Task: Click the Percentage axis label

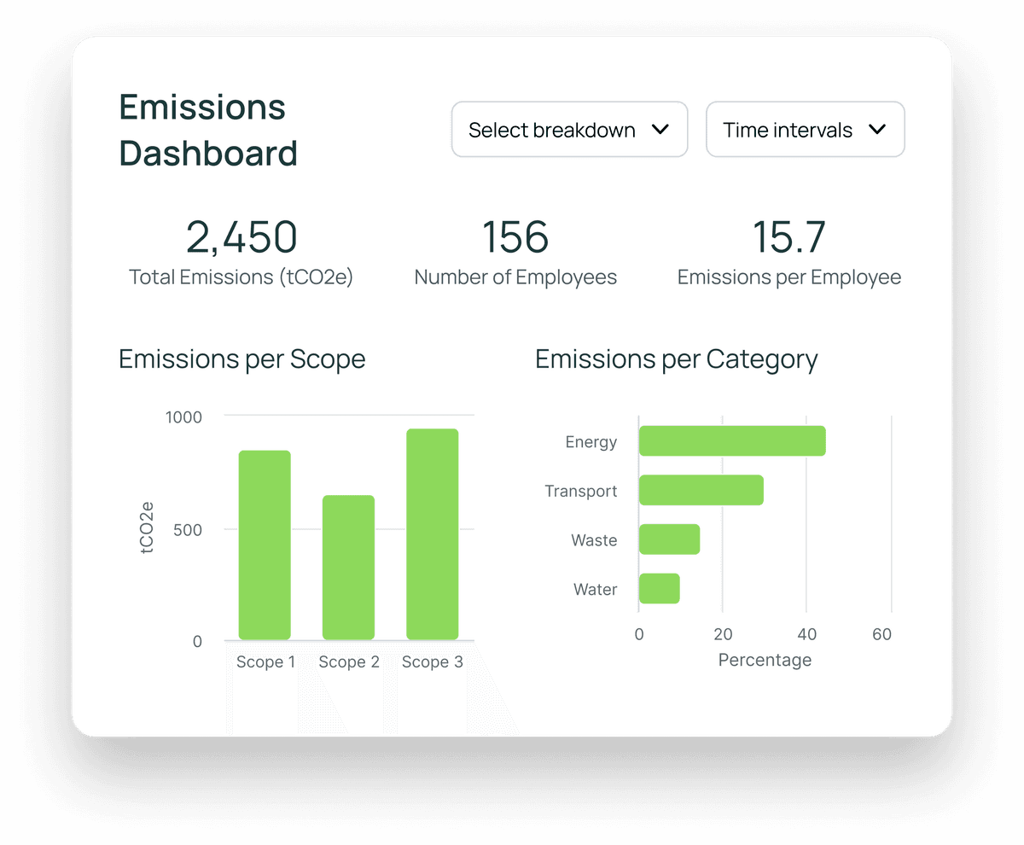Action: coord(765,660)
